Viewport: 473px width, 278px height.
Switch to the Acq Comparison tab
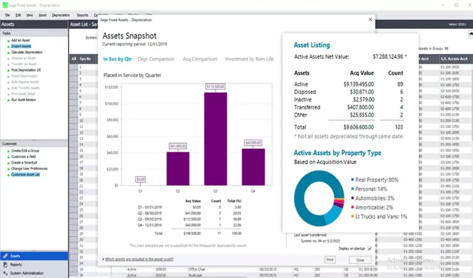click(200, 59)
